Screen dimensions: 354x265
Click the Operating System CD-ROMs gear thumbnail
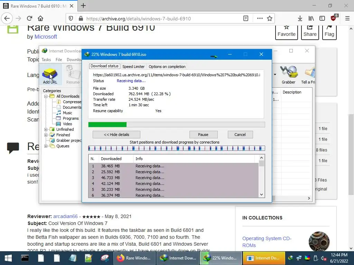319,241
